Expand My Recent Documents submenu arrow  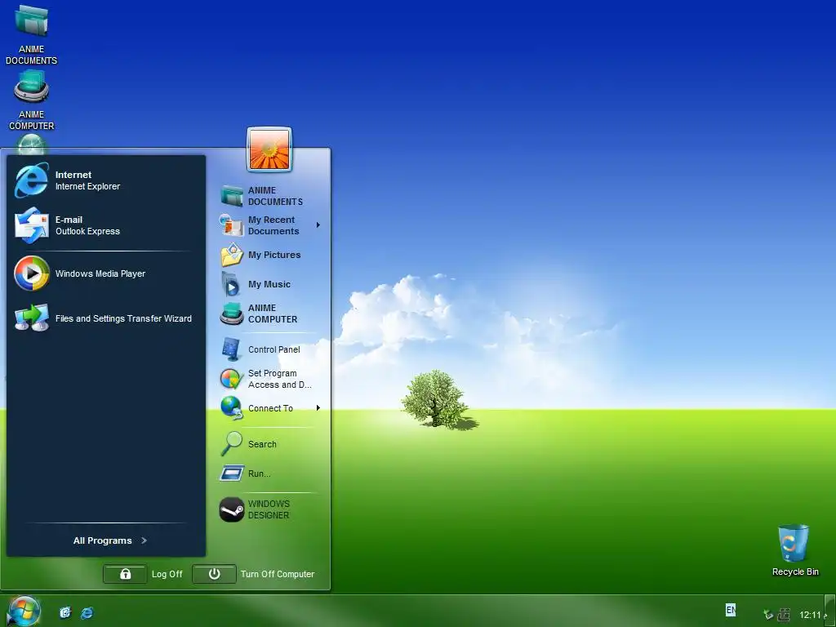click(318, 225)
